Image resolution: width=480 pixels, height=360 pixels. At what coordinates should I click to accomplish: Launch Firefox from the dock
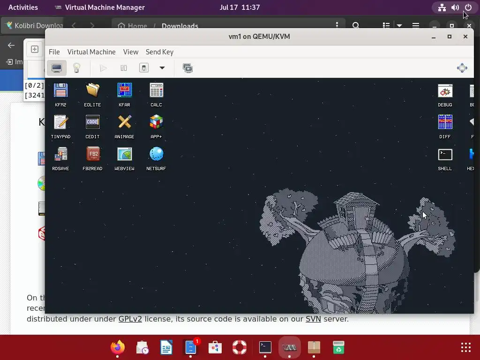pyautogui.click(x=118, y=347)
